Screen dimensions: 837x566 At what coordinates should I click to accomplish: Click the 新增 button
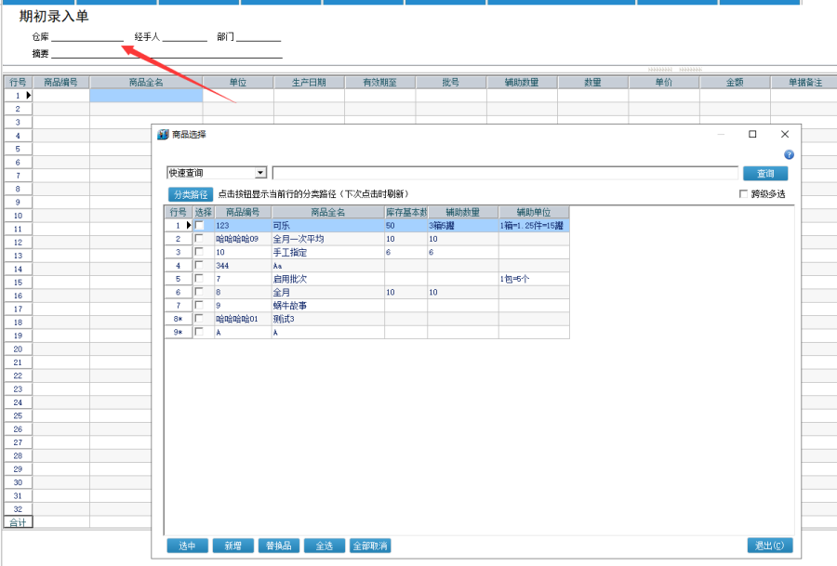pyautogui.click(x=232, y=546)
